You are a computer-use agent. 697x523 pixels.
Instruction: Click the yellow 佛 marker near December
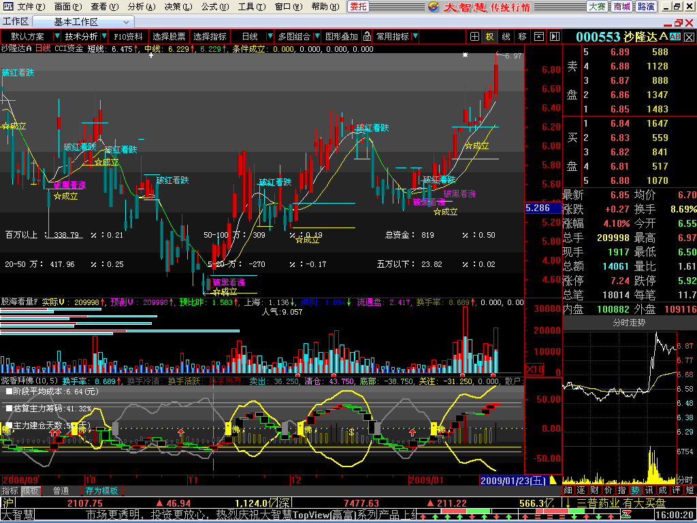tap(302, 429)
